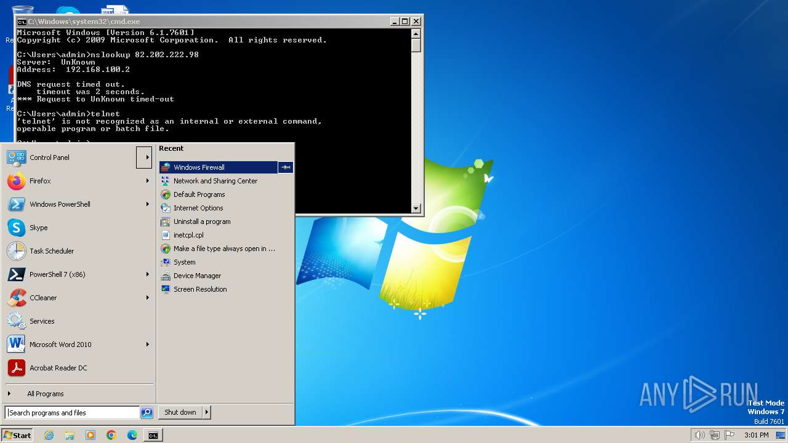
Task: Expand the Windows PowerShell submenu arrow
Action: [x=147, y=204]
